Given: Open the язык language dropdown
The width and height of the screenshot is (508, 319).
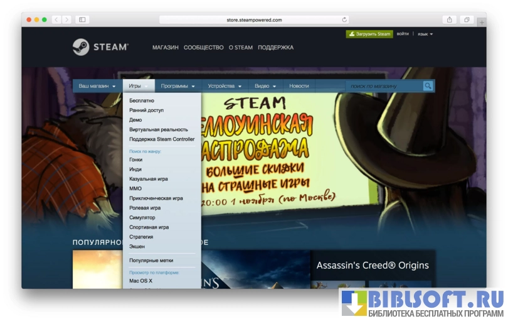Looking at the screenshot, I should coord(425,34).
